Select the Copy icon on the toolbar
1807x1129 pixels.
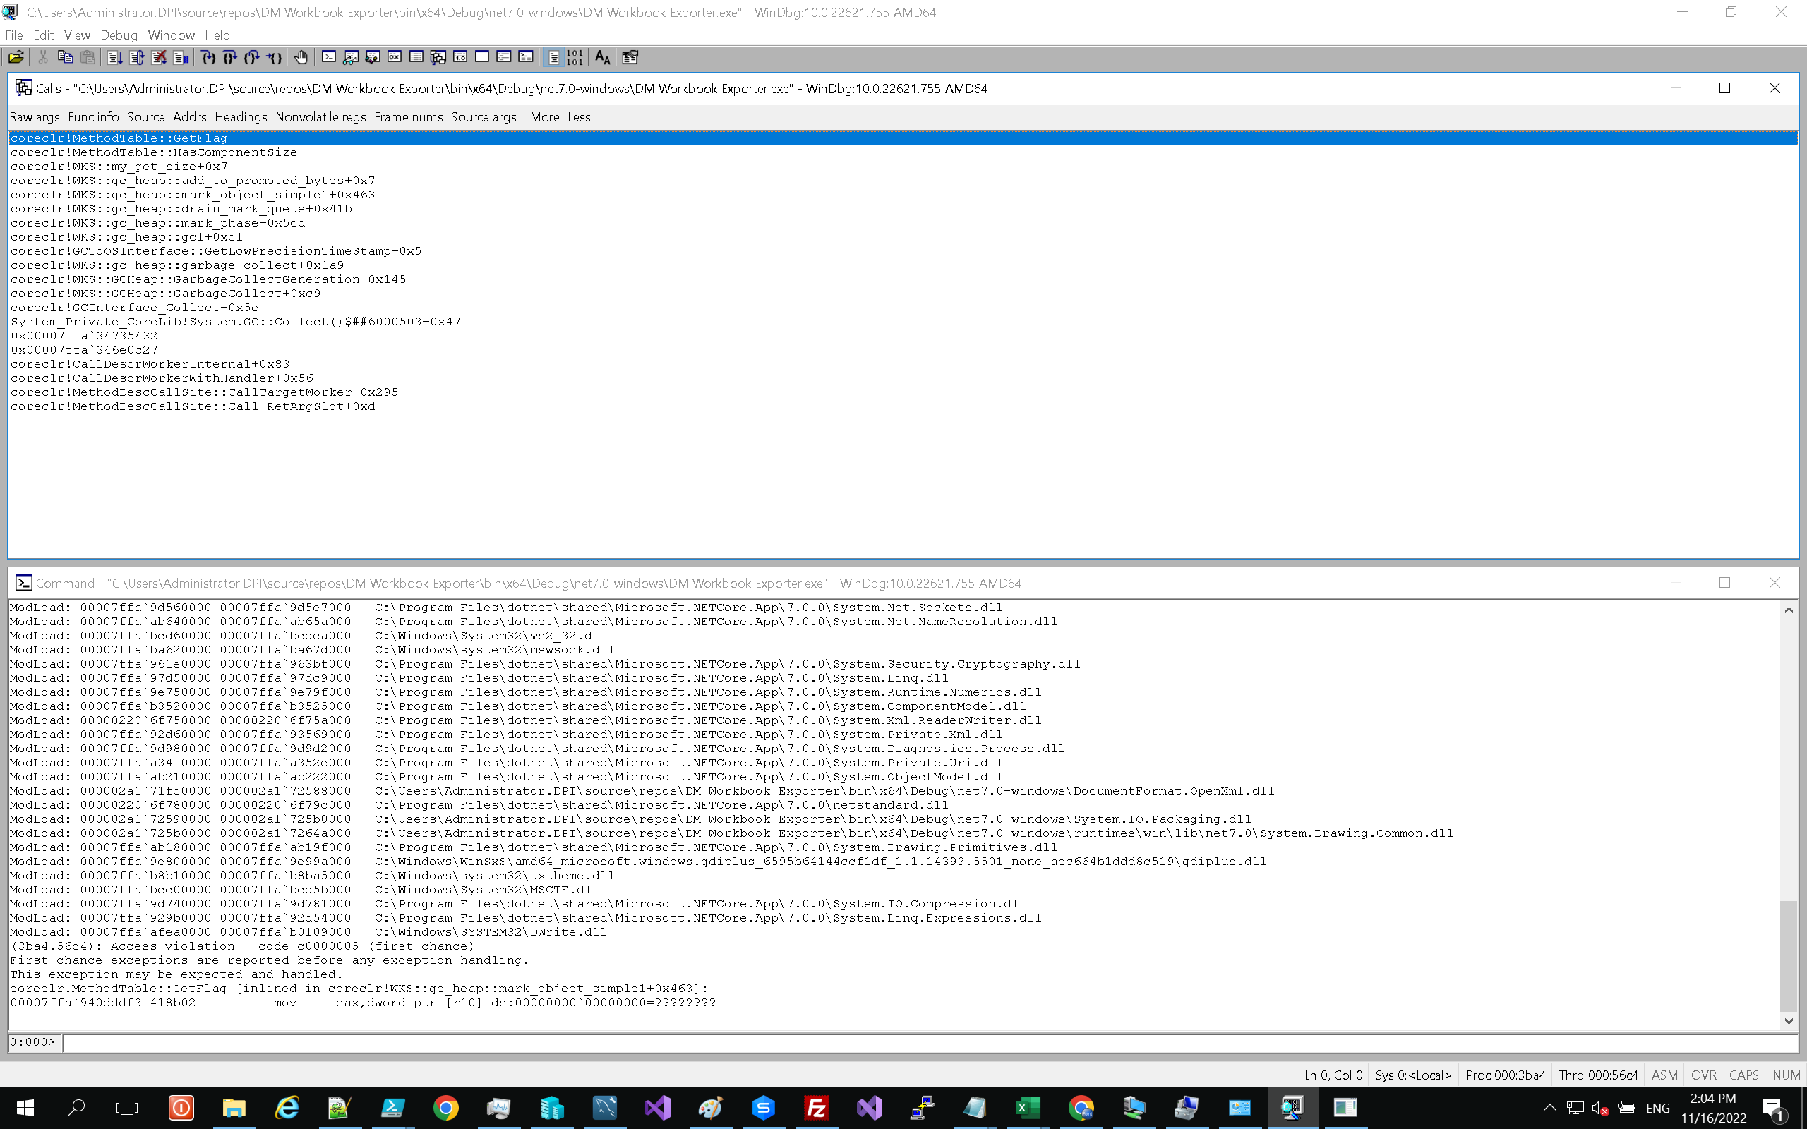66,57
